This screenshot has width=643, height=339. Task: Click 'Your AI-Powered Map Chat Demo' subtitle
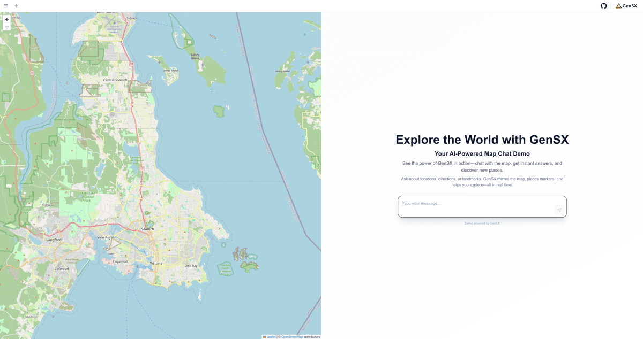pyautogui.click(x=482, y=153)
